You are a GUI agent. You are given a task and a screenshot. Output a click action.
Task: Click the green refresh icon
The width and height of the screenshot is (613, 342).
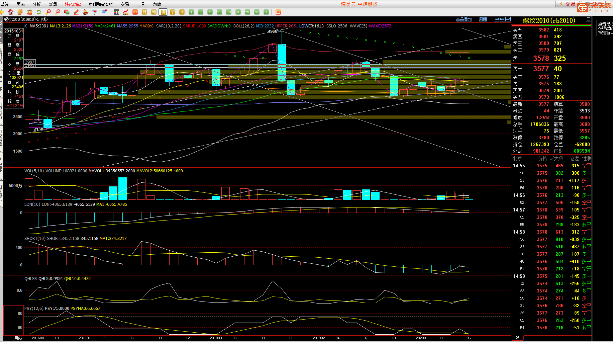tap(39, 12)
